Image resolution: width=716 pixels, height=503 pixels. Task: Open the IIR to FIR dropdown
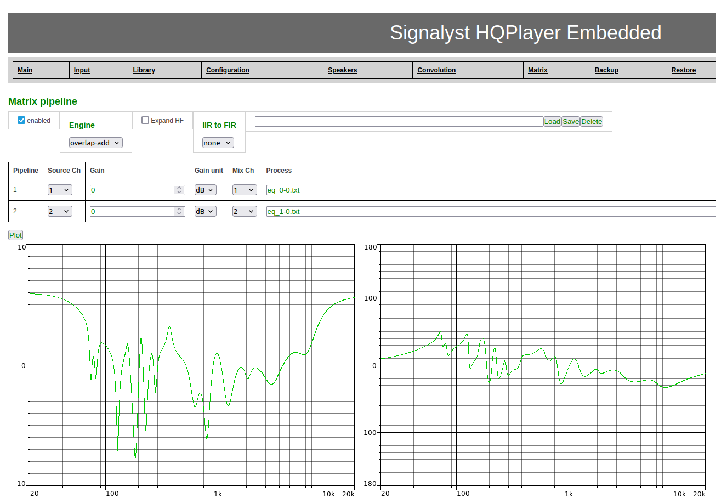(x=218, y=143)
